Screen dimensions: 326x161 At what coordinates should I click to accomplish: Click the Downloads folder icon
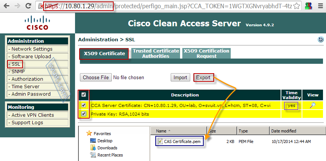point(93,148)
